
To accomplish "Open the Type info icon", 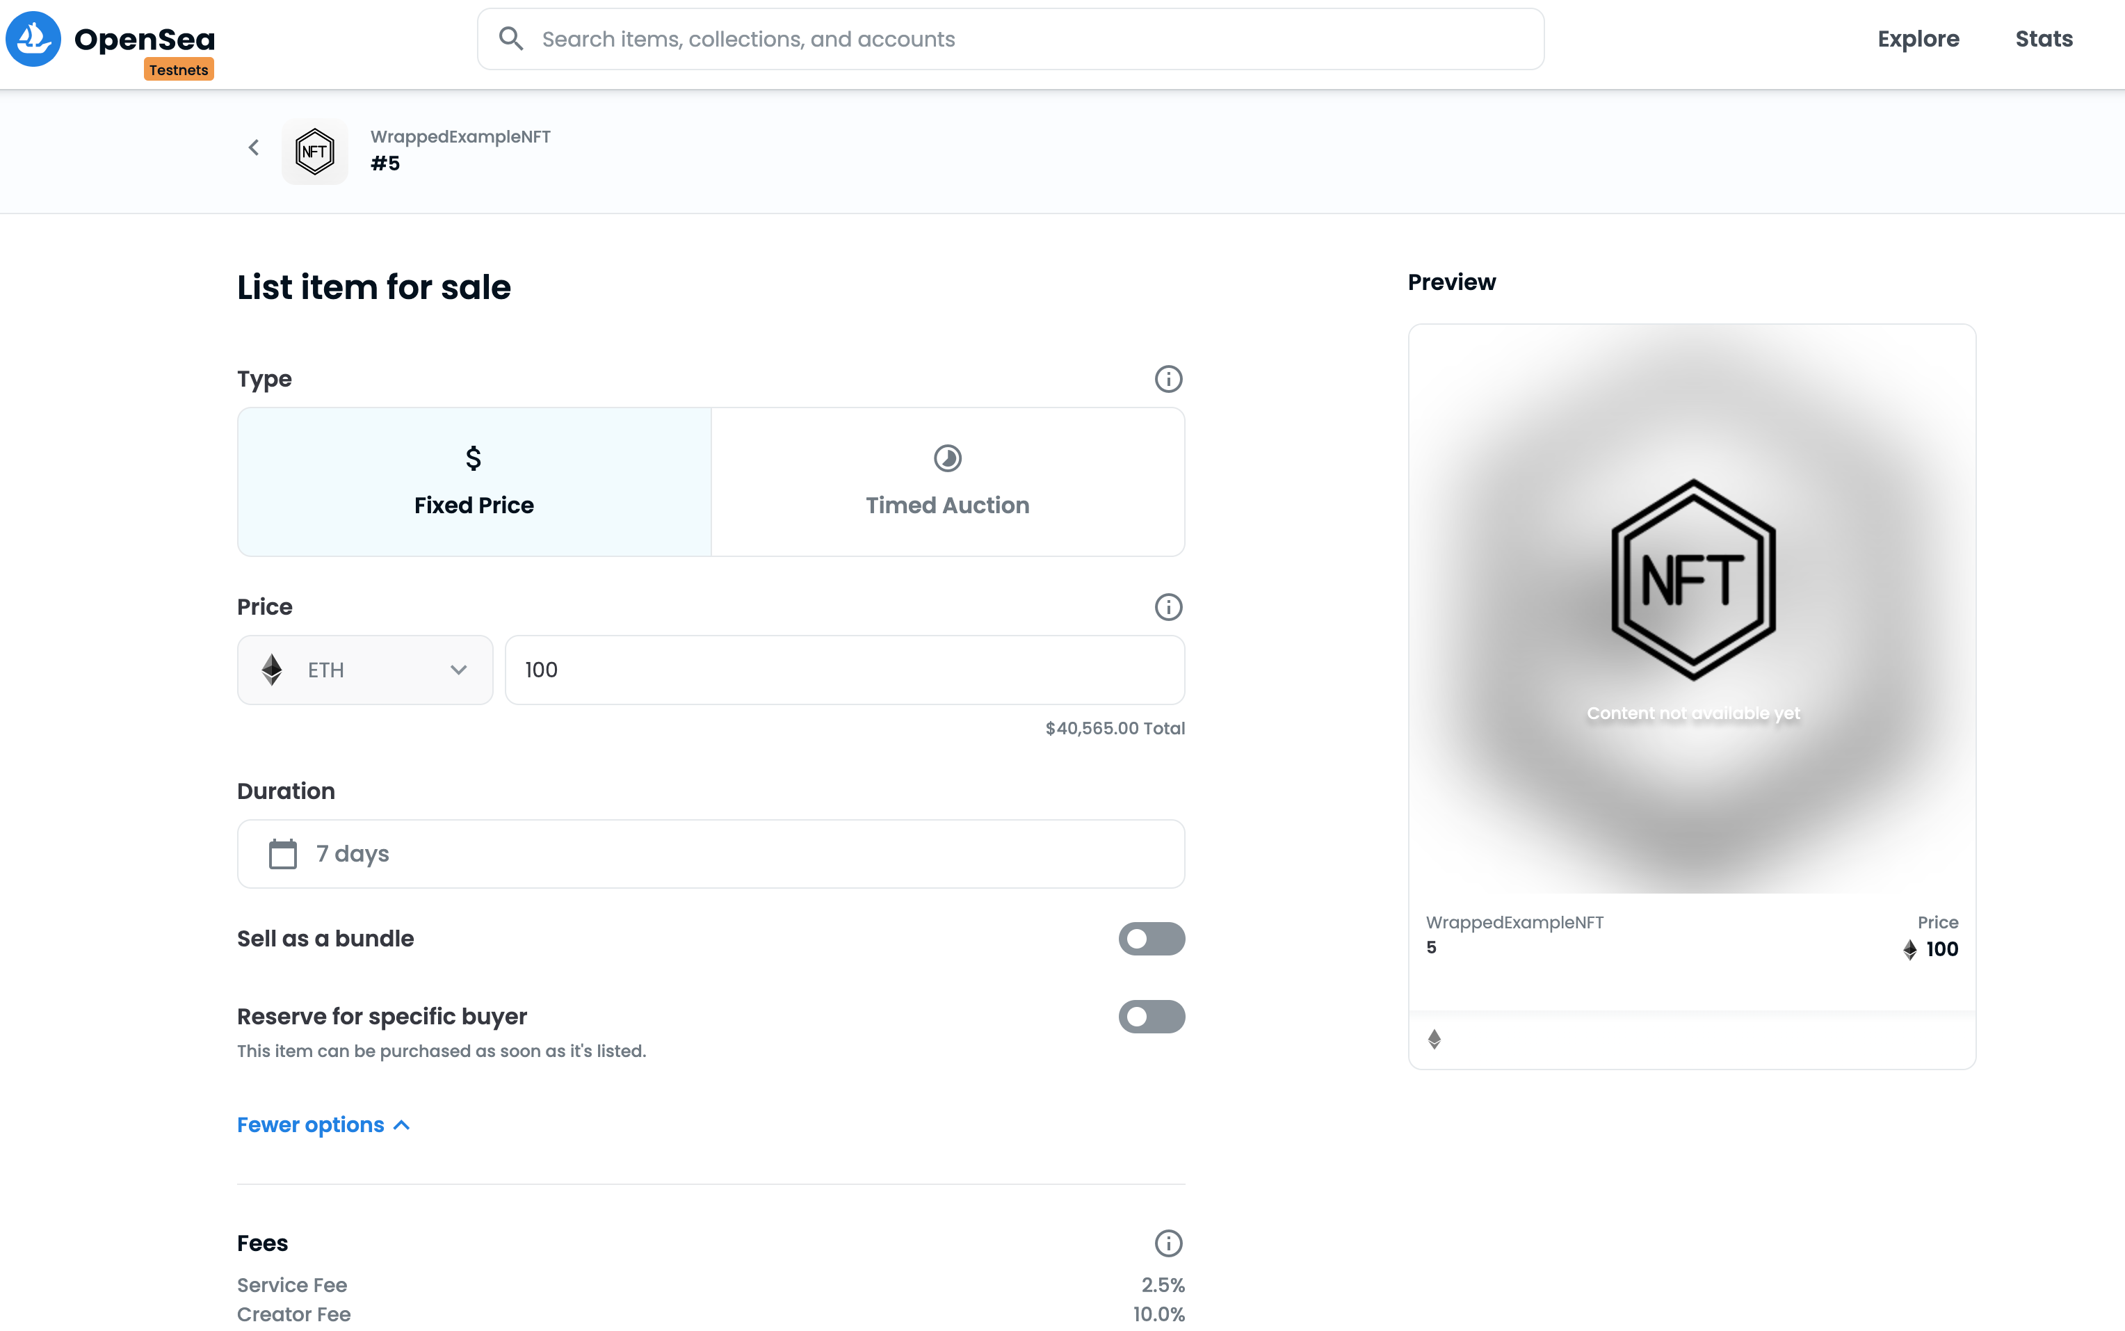I will tap(1168, 380).
